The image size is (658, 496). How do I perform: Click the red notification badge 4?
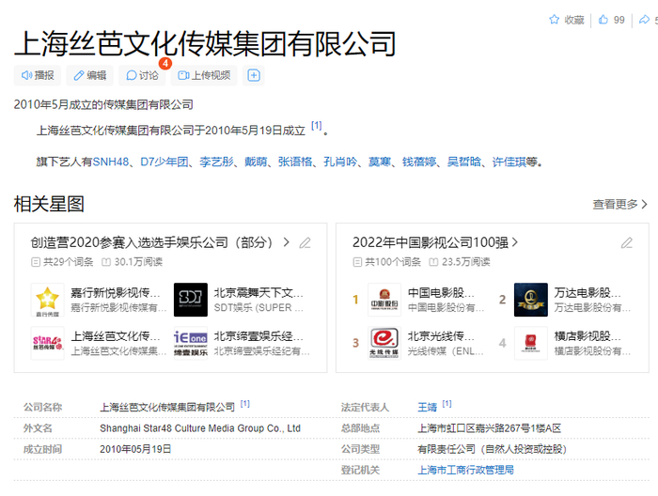(165, 63)
